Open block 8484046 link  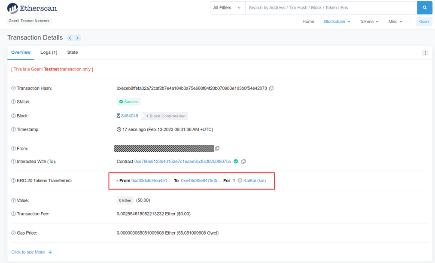pyautogui.click(x=130, y=116)
